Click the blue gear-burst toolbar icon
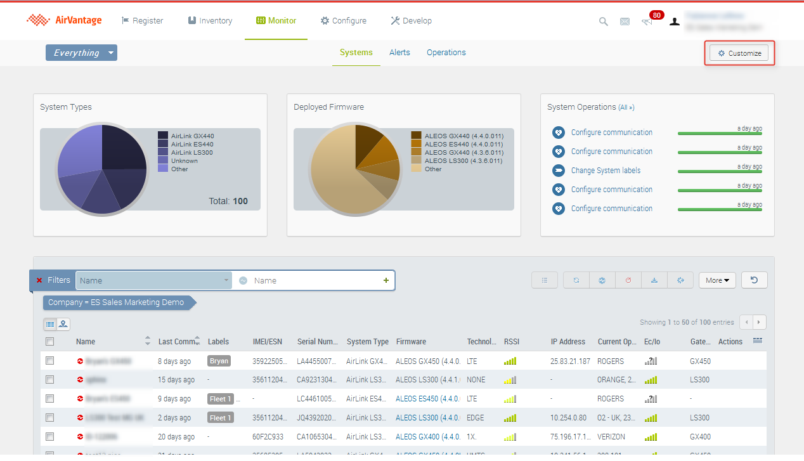The image size is (804, 461). pyautogui.click(x=602, y=280)
